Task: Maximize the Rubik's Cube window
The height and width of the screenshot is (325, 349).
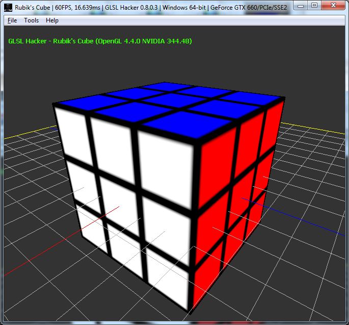Action: (x=314, y=5)
